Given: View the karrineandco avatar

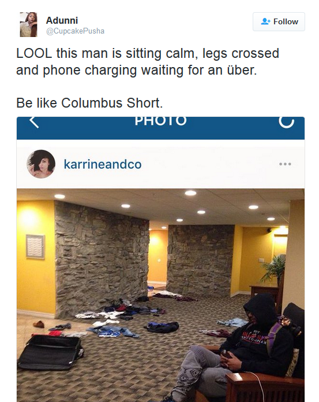Looking at the screenshot, I should point(41,164).
